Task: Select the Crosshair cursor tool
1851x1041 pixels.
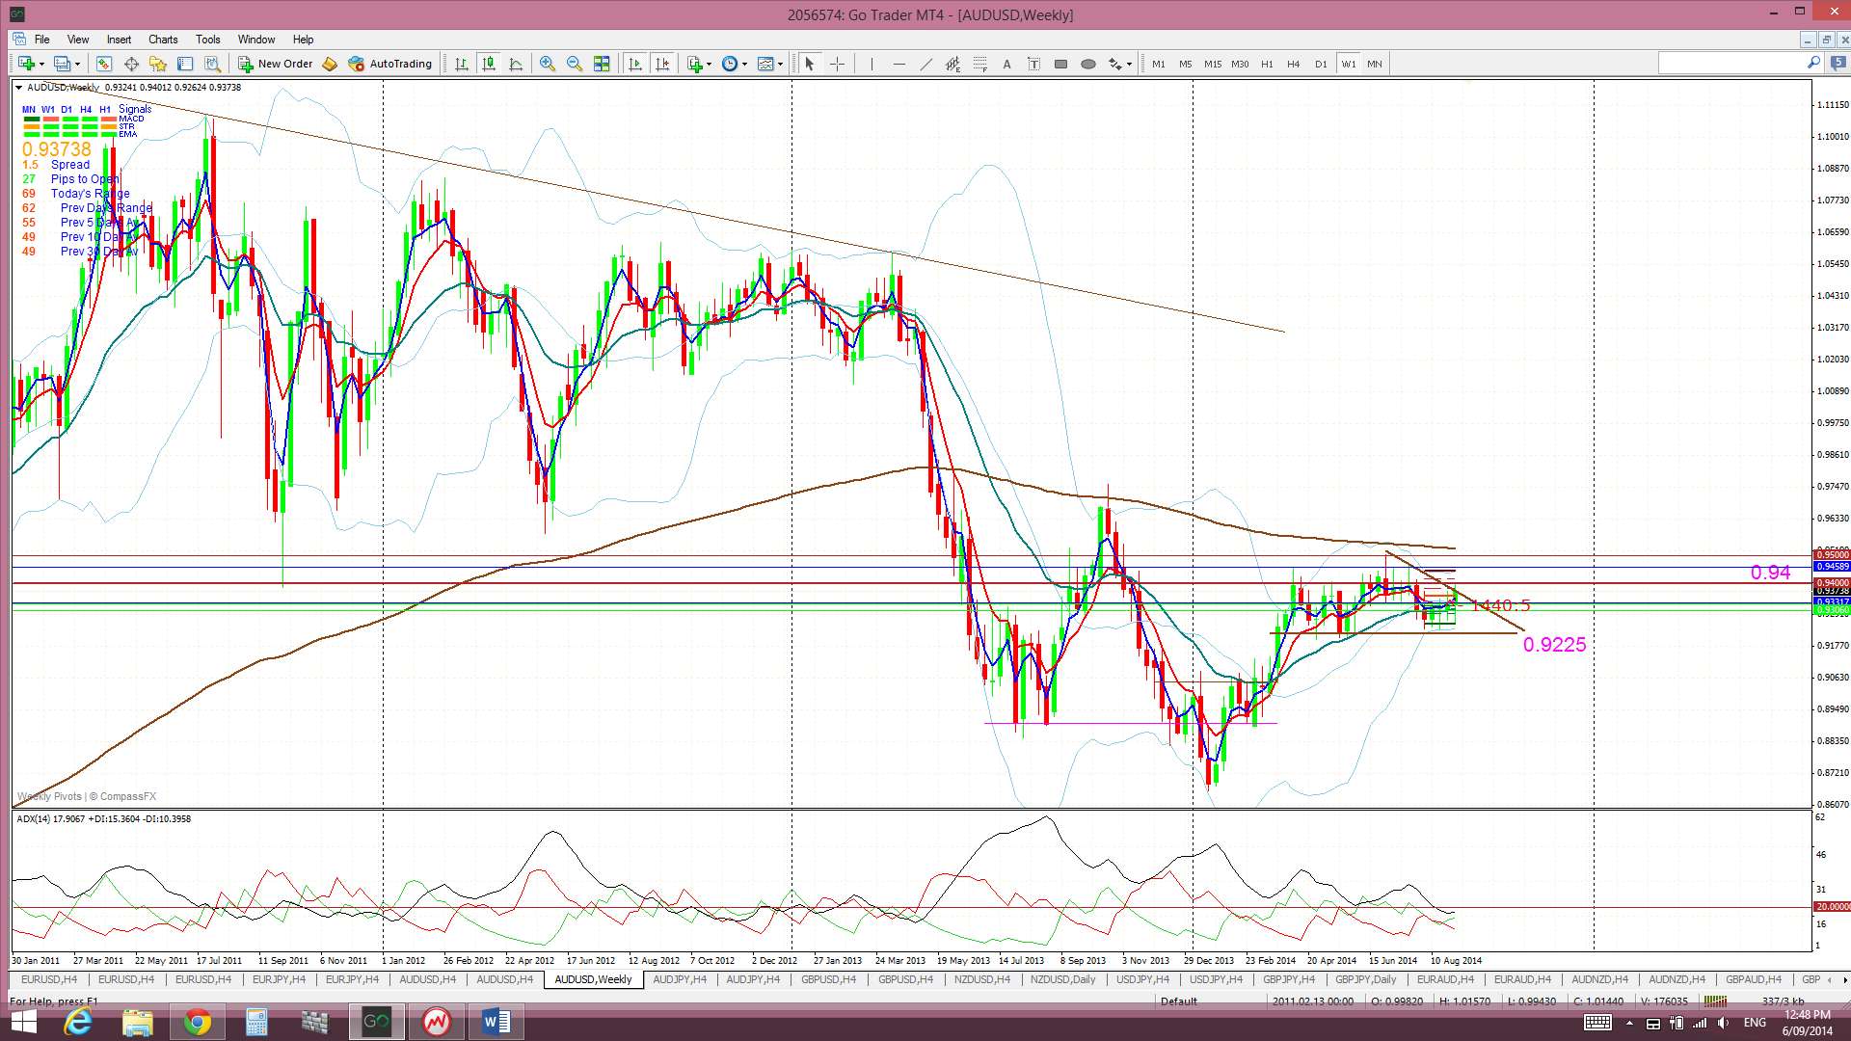Action: click(837, 64)
